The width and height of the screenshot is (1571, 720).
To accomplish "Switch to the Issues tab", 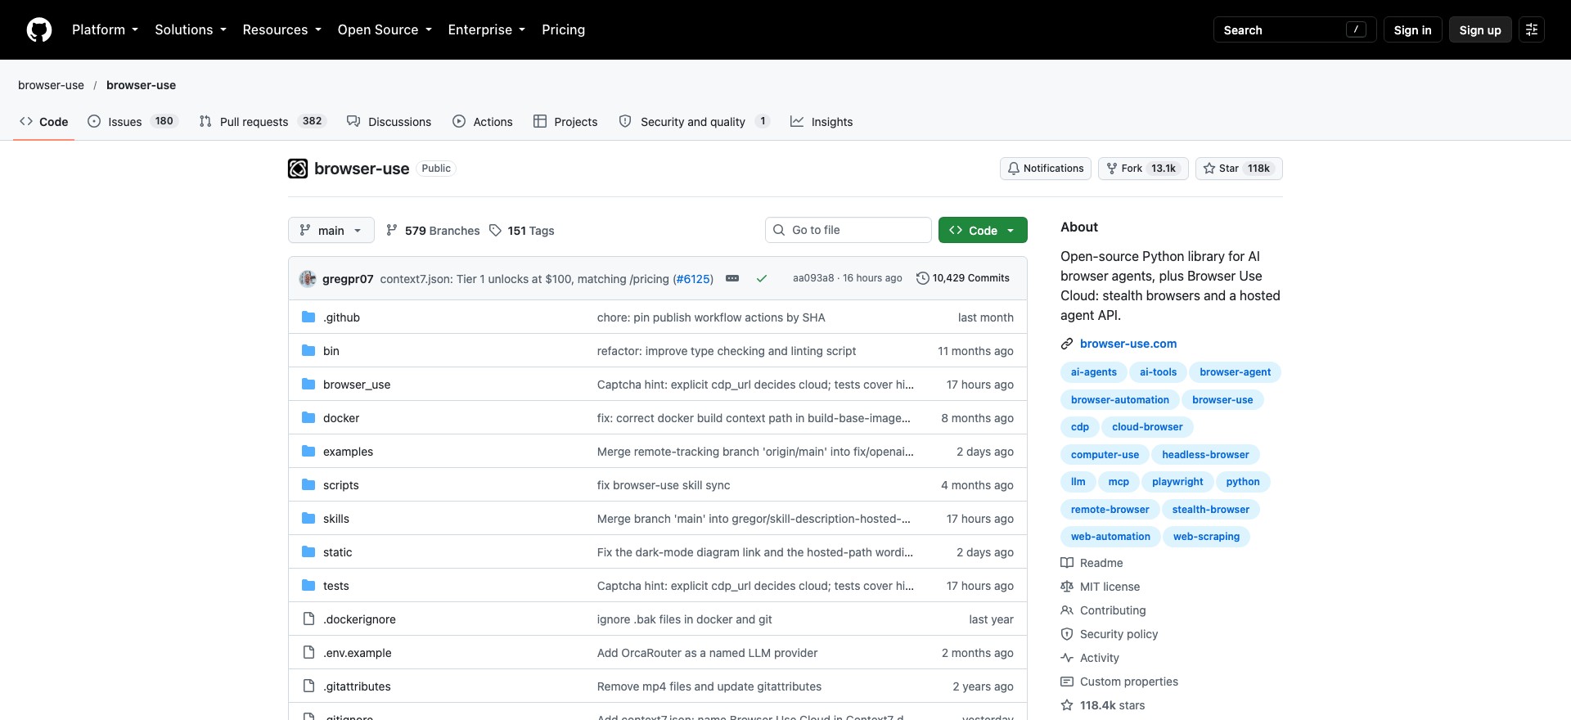I will coord(133,121).
